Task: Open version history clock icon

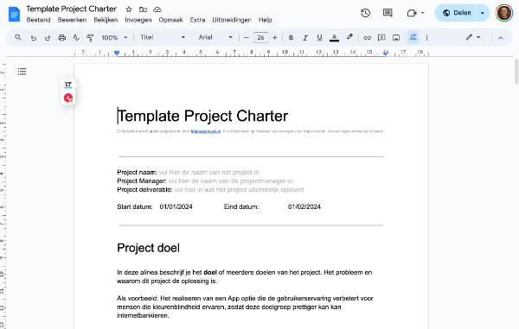Action: tap(365, 13)
